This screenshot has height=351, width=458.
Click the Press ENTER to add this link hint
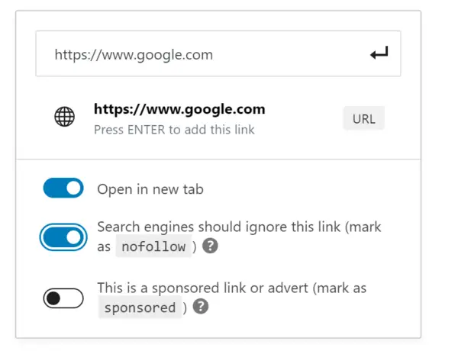point(174,130)
